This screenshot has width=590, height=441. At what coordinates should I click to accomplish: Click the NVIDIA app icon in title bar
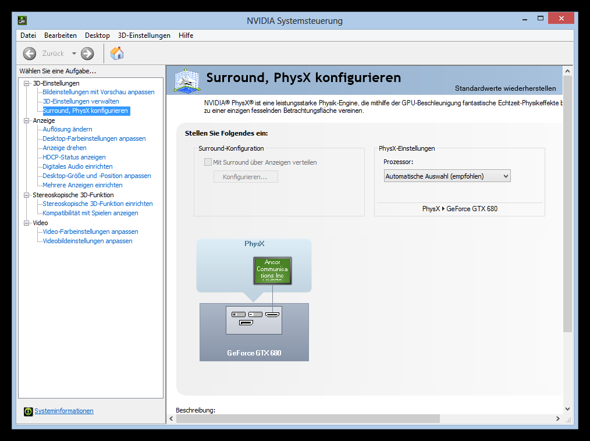pyautogui.click(x=22, y=20)
